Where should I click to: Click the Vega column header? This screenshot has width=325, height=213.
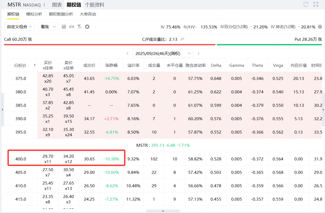(278, 65)
